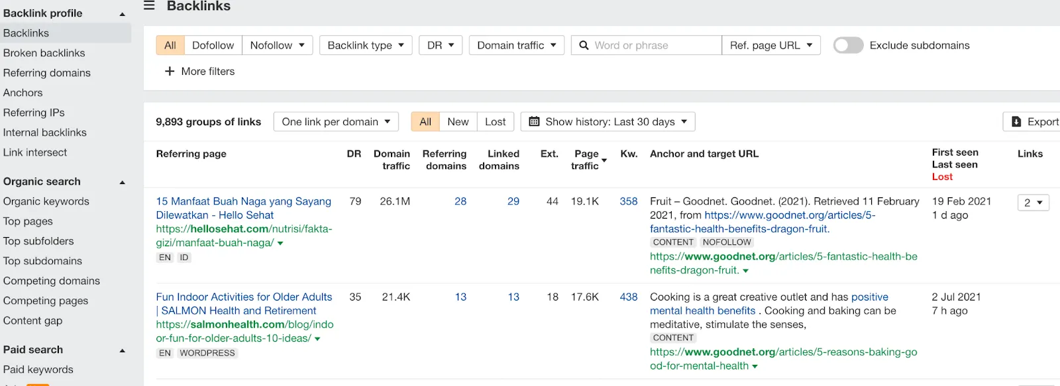The height and width of the screenshot is (386, 1060).
Task: Open the Backlink type dropdown
Action: pos(366,45)
